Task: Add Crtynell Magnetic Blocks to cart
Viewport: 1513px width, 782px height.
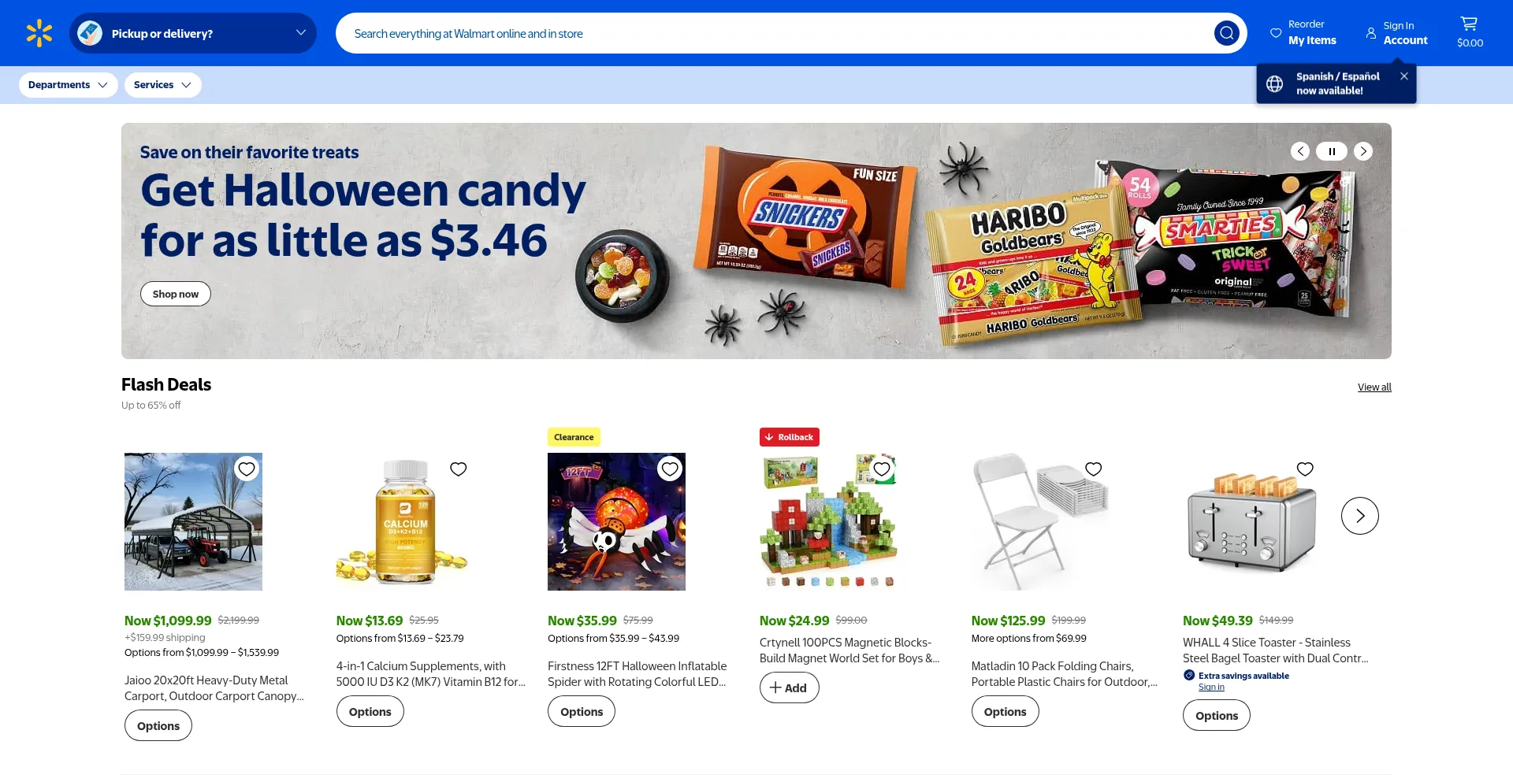Action: point(790,687)
